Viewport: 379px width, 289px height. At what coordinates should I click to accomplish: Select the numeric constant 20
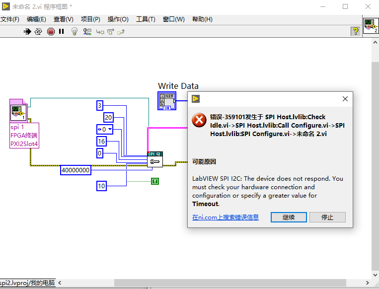[x=108, y=117]
